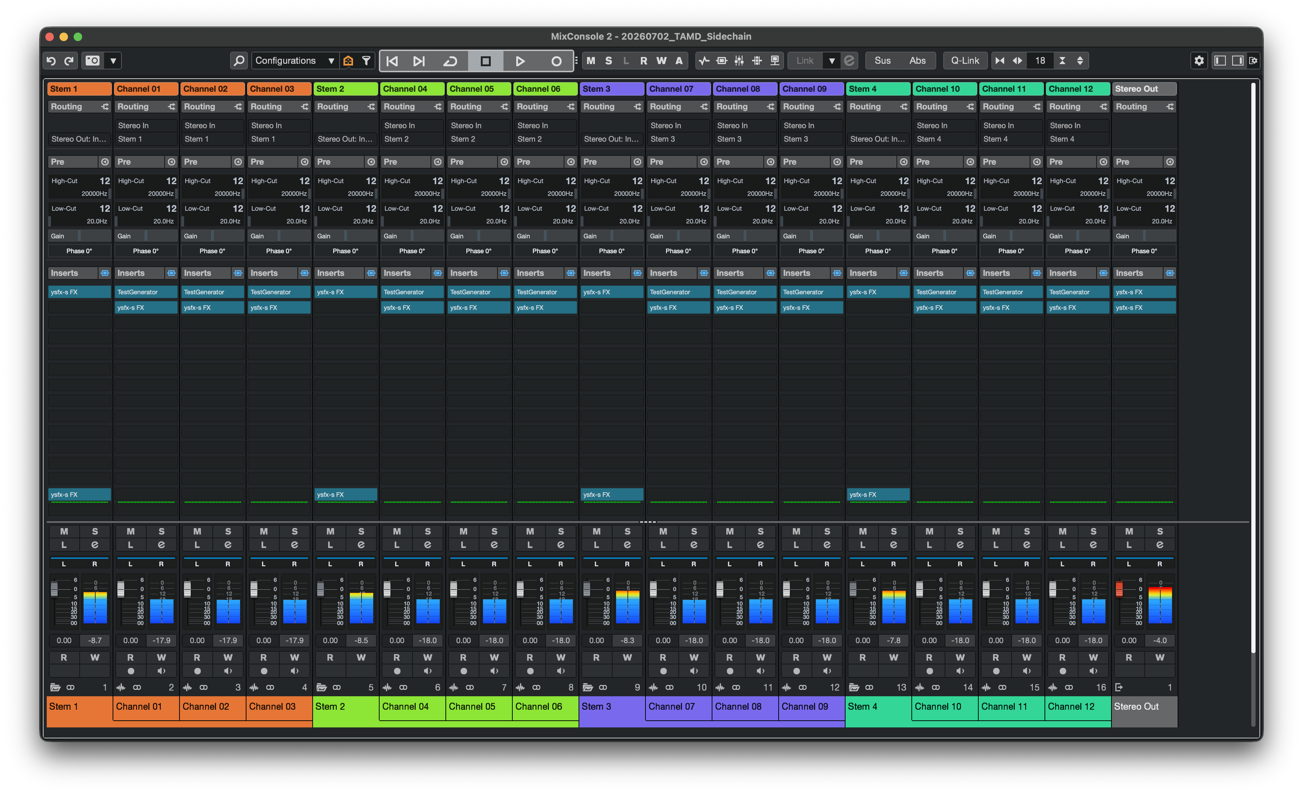The height and width of the screenshot is (794, 1303).
Task: Toggle global Read automation in toolbar
Action: (x=644, y=61)
